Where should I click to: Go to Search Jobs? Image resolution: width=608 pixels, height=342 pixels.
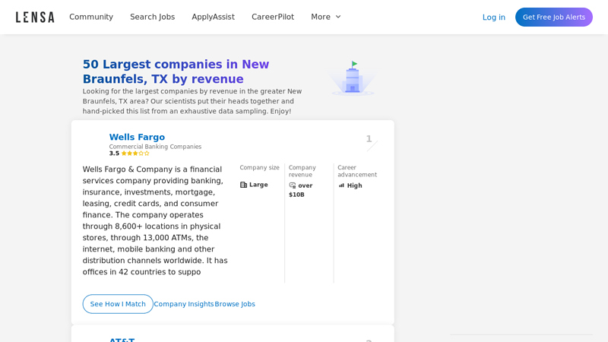[x=152, y=17]
